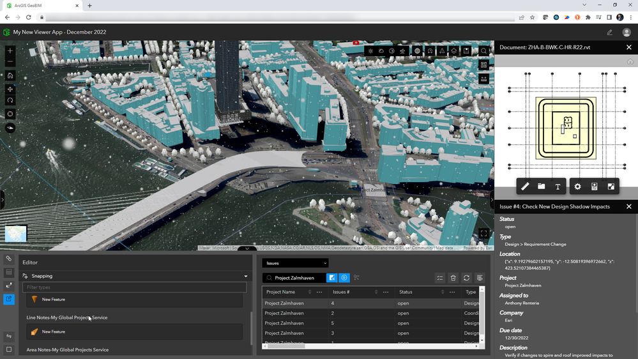Open the user account profile
This screenshot has height=359, width=638.
coord(627,32)
